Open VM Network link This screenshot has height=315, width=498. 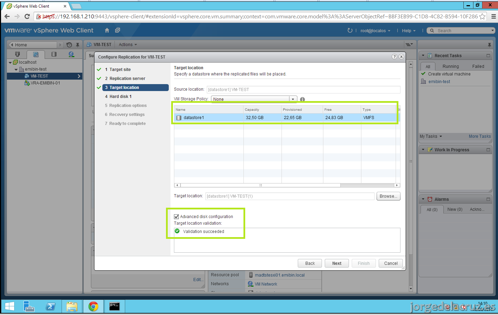[266, 284]
